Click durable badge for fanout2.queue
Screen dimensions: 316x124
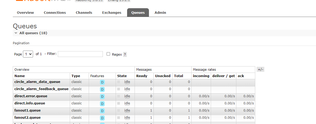(102, 118)
